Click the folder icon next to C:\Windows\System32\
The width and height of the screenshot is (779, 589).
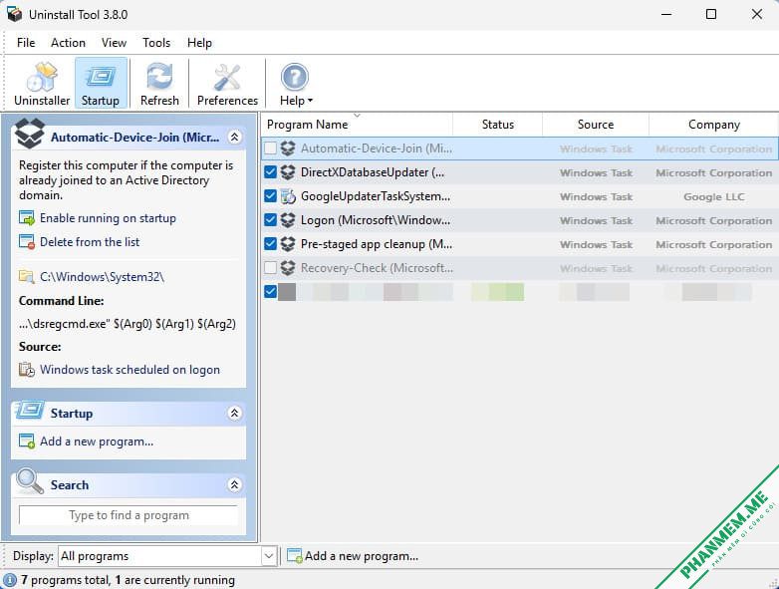[26, 276]
